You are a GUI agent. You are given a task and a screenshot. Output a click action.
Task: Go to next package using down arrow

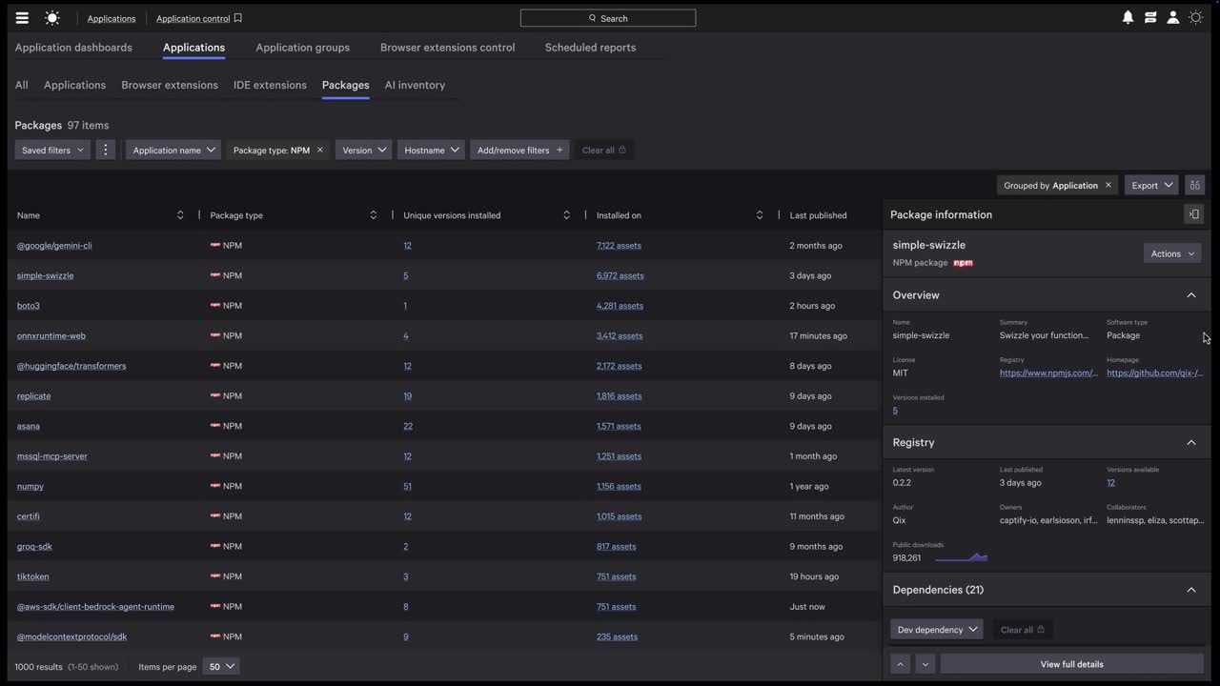pyautogui.click(x=925, y=664)
